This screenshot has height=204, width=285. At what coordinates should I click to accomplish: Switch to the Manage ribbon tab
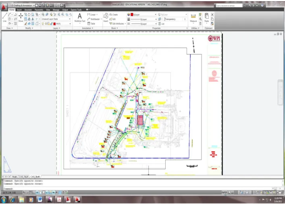click(x=56, y=10)
